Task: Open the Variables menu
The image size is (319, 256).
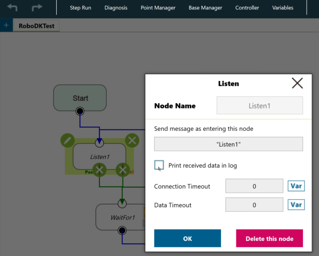Action: point(283,8)
